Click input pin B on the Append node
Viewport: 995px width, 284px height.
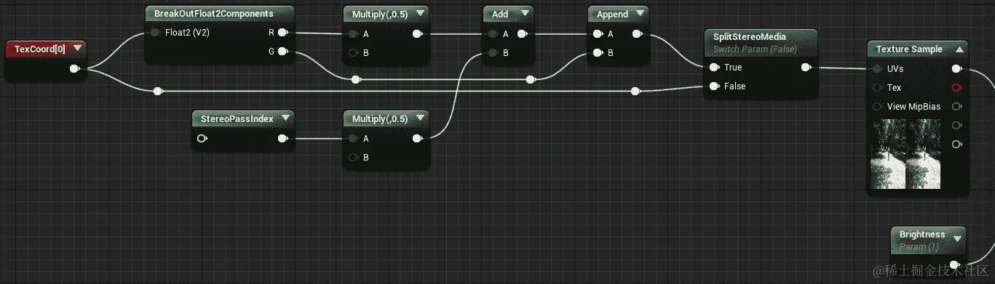tap(598, 52)
